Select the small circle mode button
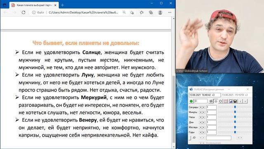This screenshot has width=264, height=149. tap(216, 101)
